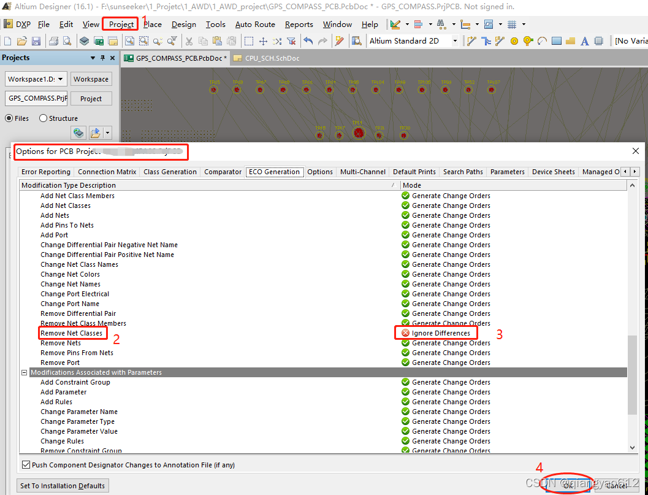Expand the alignment tools dropdown arrow
Viewport: 648px width, 495px height.
[430, 25]
